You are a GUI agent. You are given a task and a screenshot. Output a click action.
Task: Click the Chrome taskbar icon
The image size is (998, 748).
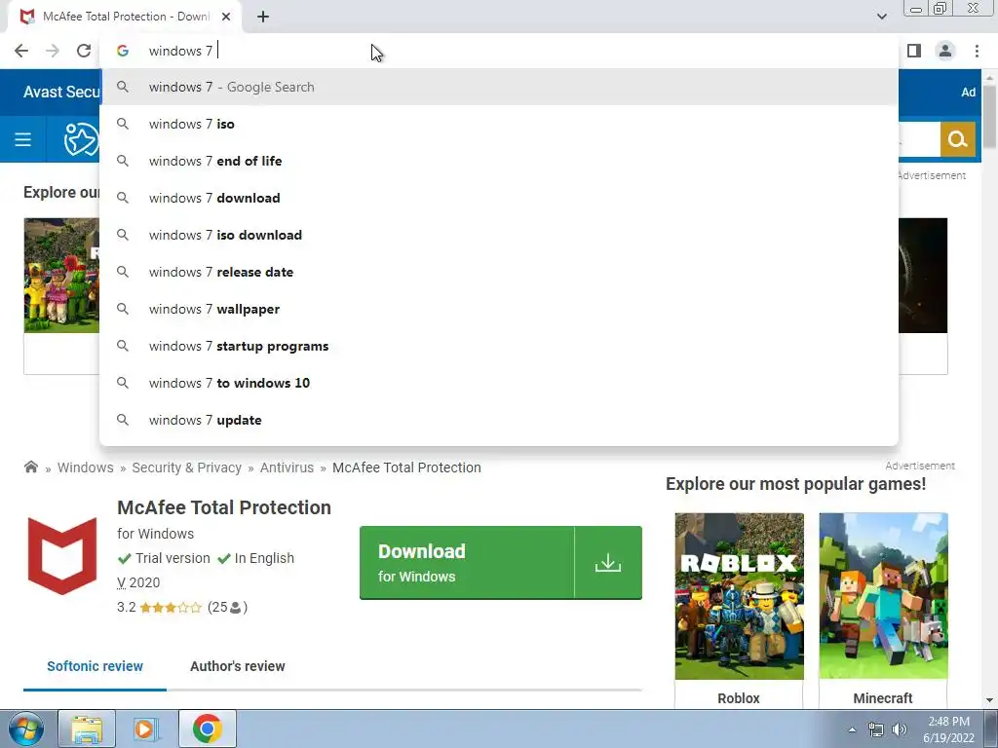[207, 729]
